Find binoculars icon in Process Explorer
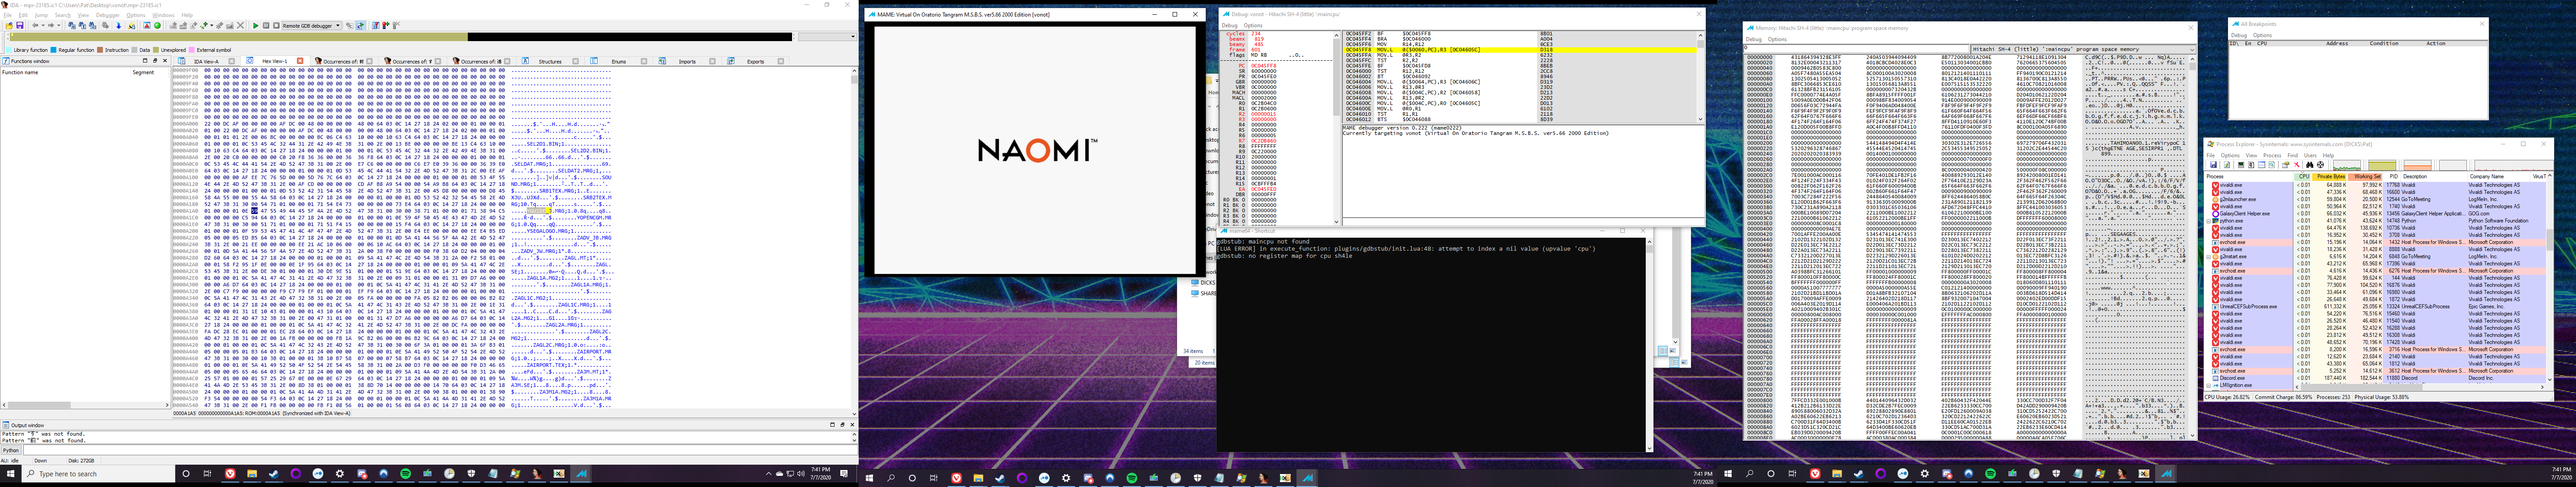This screenshot has height=487, width=2576. pyautogui.click(x=2310, y=165)
